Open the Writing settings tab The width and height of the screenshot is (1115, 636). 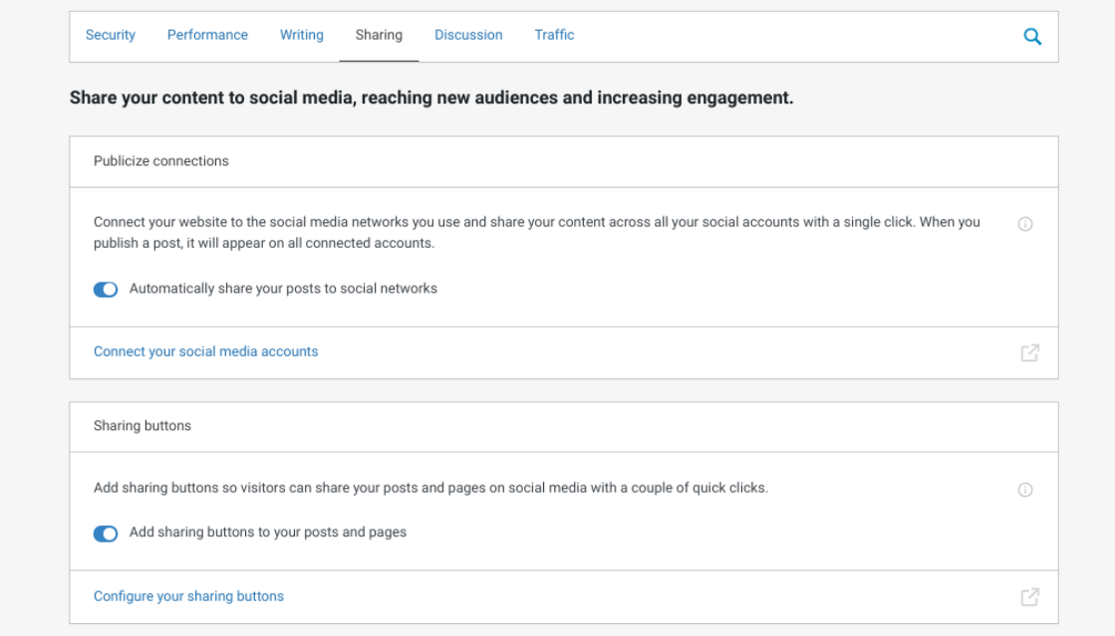point(301,35)
